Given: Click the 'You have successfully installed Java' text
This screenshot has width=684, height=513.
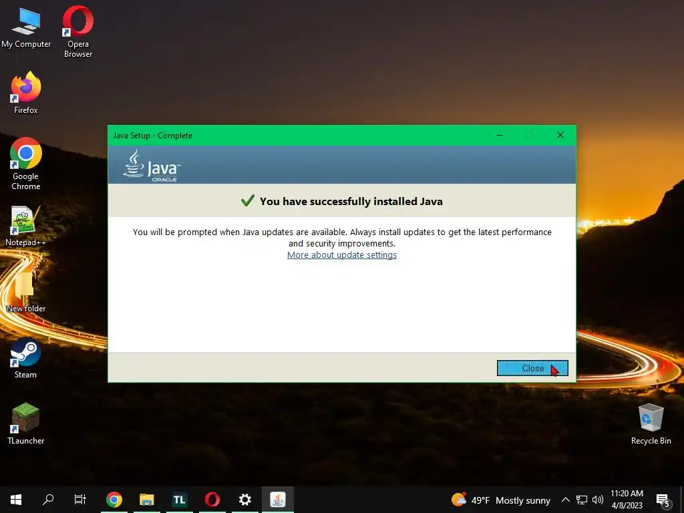Looking at the screenshot, I should [351, 201].
